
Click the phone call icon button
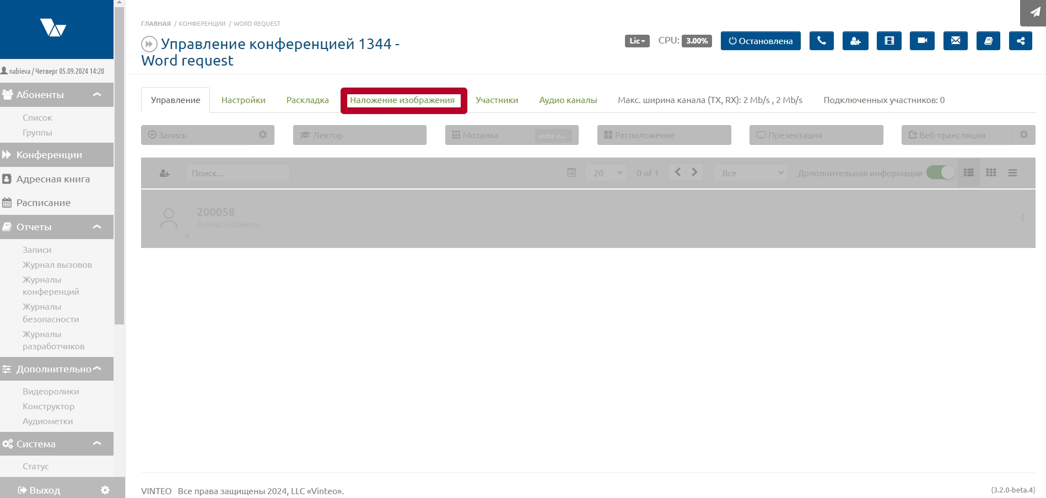(x=821, y=41)
